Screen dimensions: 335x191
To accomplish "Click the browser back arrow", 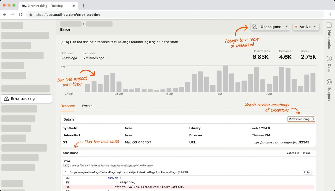I will 5,15.
